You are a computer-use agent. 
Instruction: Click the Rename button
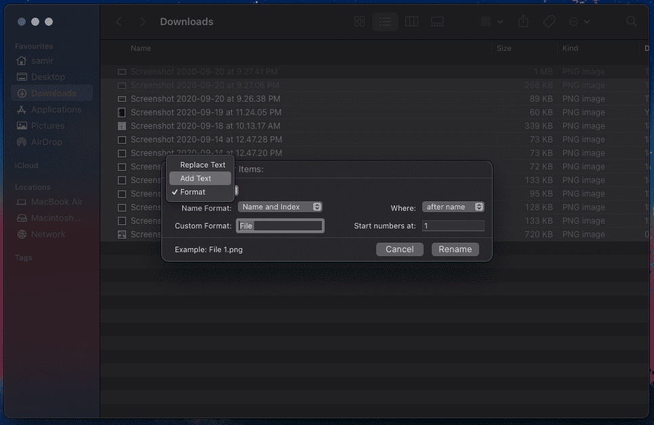click(x=455, y=249)
